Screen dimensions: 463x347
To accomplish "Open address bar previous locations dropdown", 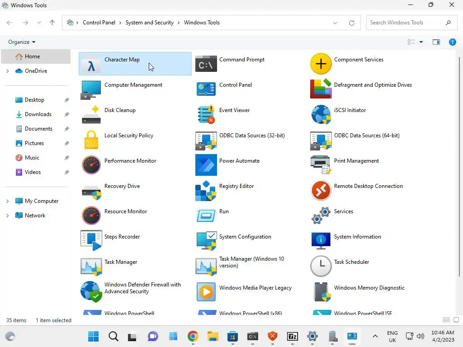I will pyautogui.click(x=335, y=23).
